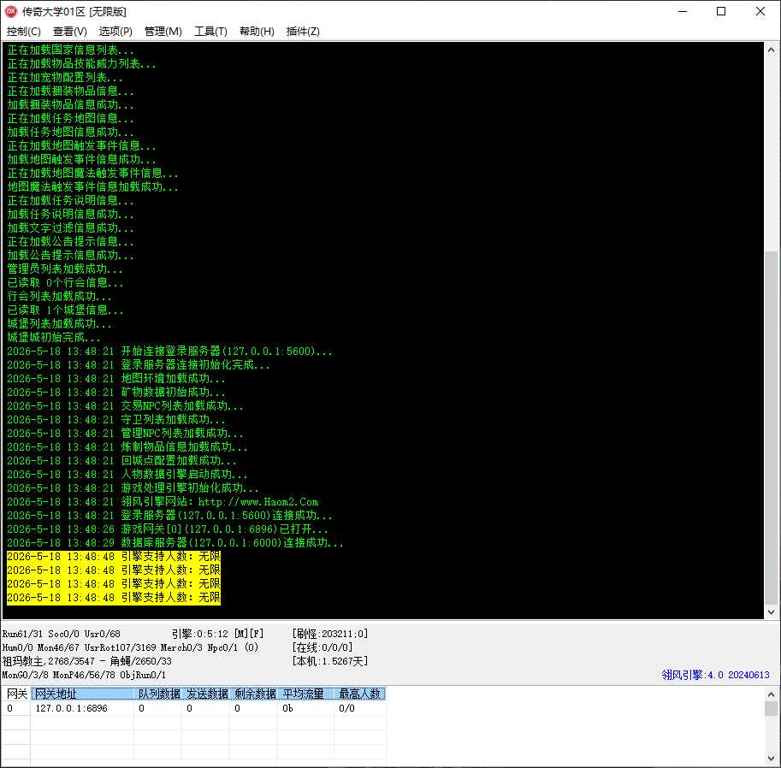Open the 帮助(H) menu
Viewport: 781px width, 768px height.
pos(257,32)
